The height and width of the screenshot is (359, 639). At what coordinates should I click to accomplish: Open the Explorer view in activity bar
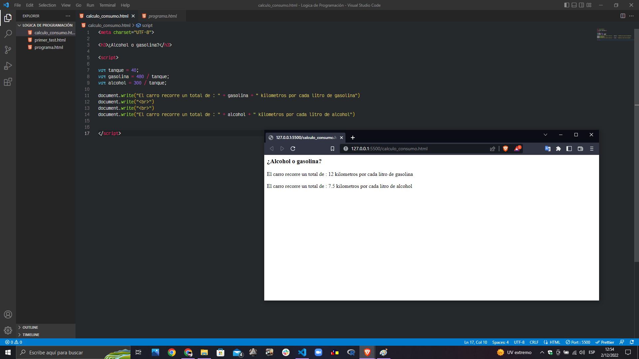point(8,18)
